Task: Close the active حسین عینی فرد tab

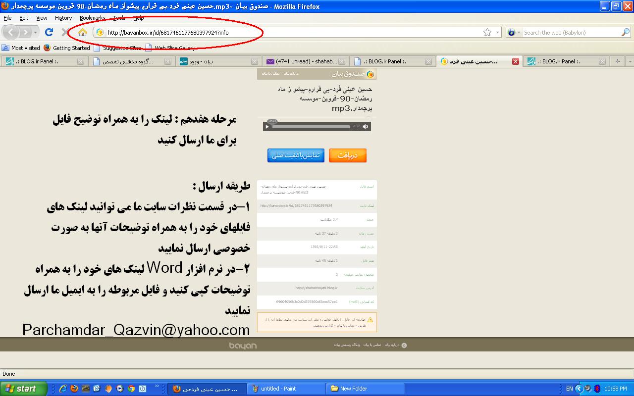Action: tap(515, 61)
